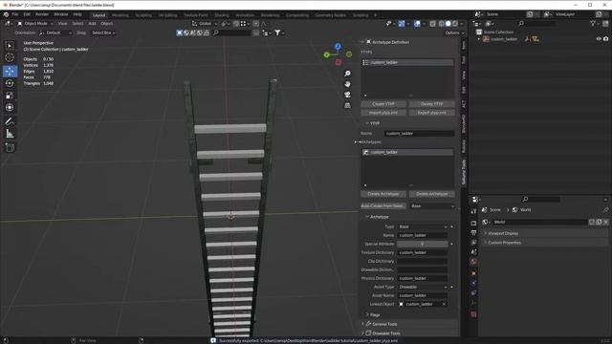Click the red X axis gizmo
Image resolution: width=612 pixels, height=344 pixels.
click(x=339, y=62)
